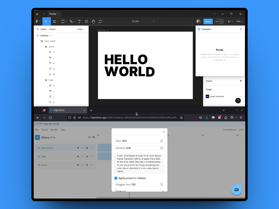The width and height of the screenshot is (279, 209).
Task: Bookmark the Figmotion page with star
Action: 181,118
